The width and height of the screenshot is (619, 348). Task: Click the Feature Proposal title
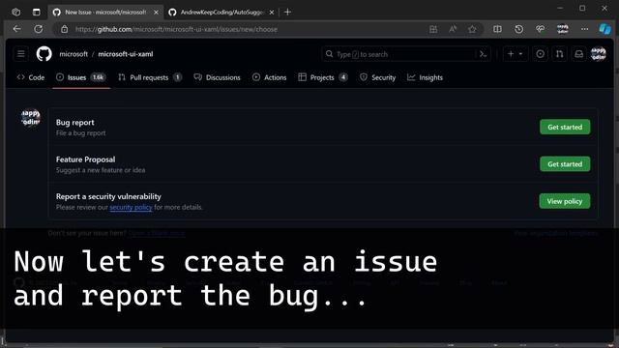86,159
